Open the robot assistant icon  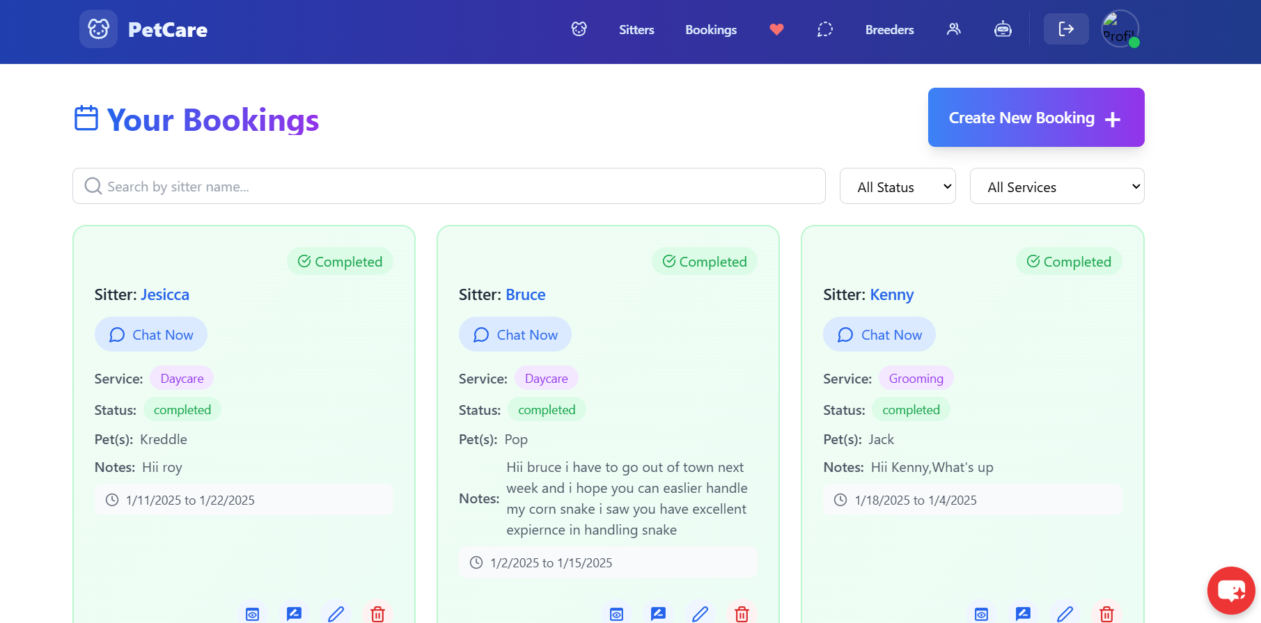click(1003, 29)
